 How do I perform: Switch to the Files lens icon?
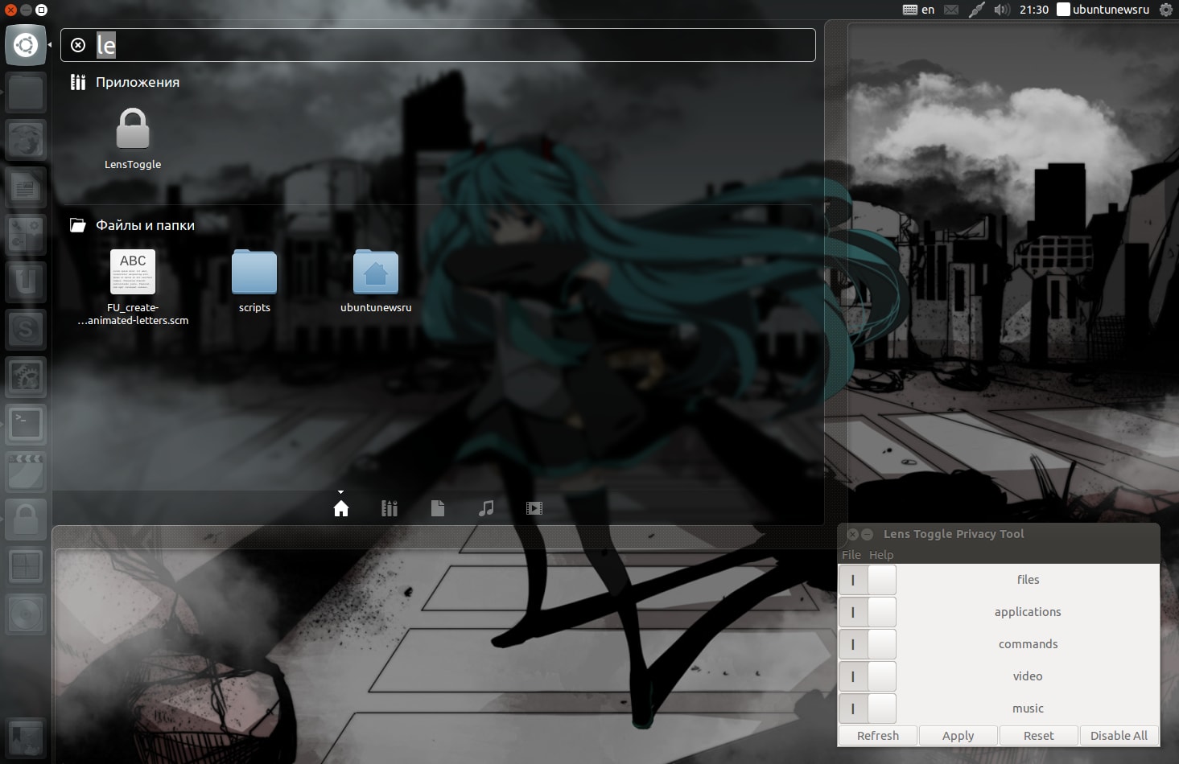(438, 508)
